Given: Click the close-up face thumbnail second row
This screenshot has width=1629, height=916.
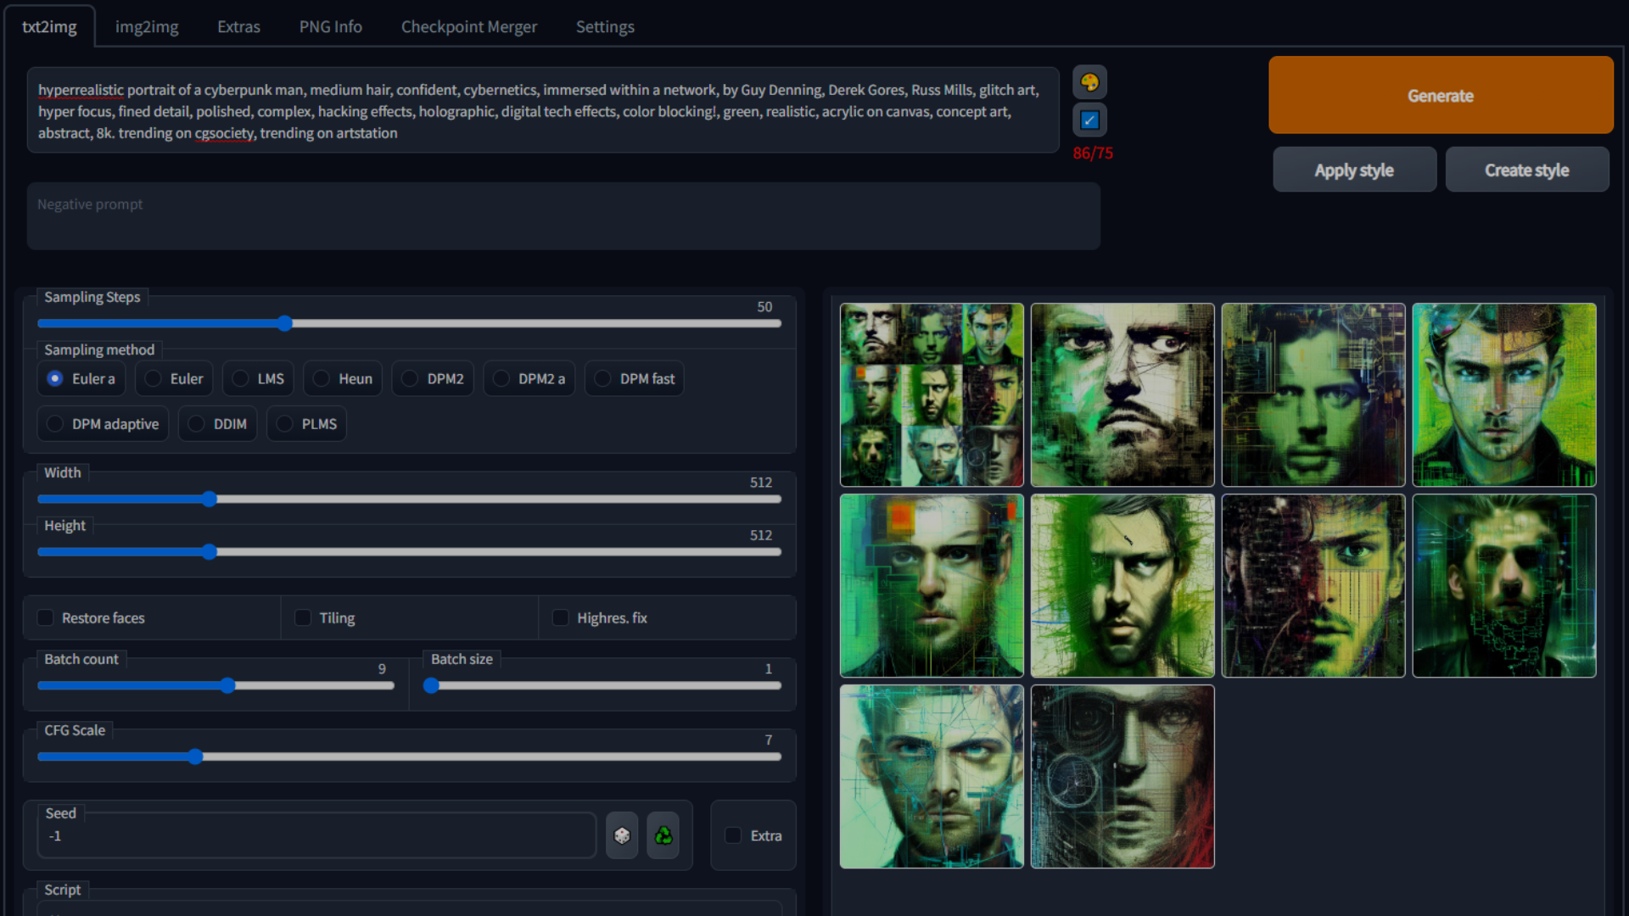Looking at the screenshot, I should (1122, 585).
